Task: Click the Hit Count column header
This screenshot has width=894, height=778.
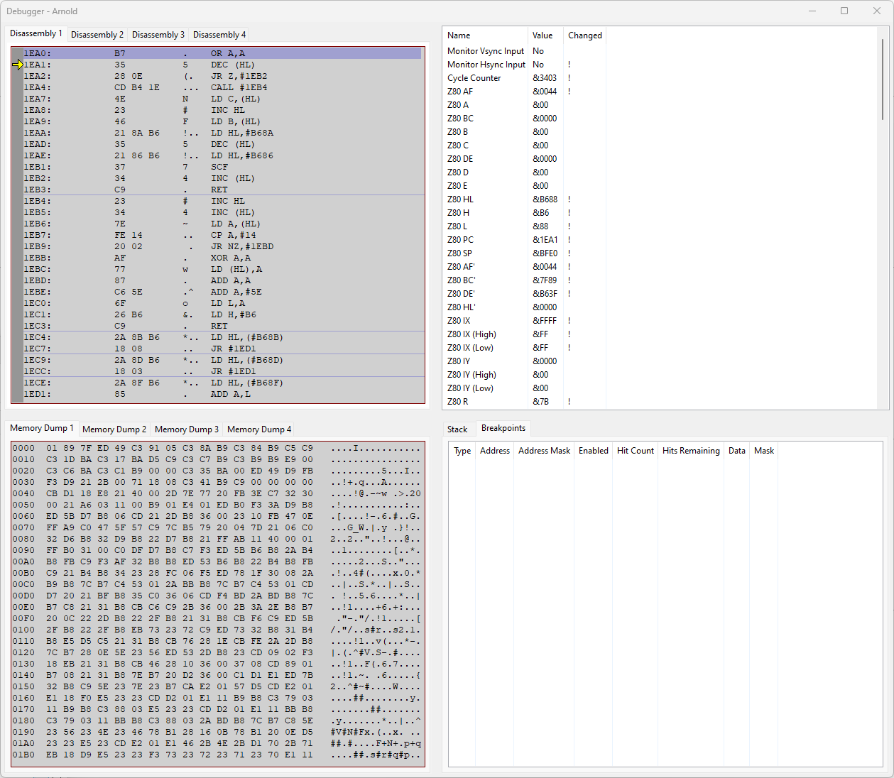Action: click(x=636, y=451)
